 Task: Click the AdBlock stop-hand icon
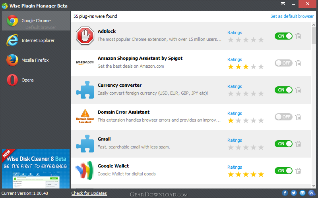tap(85, 36)
